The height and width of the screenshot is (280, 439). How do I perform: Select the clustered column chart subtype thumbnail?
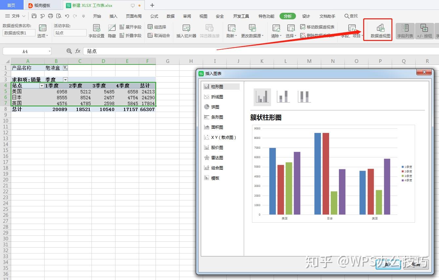point(262,97)
